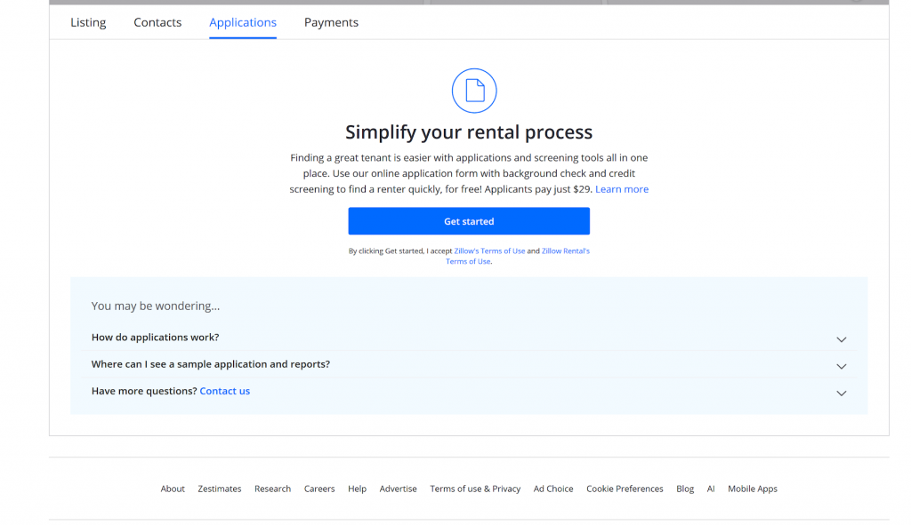
Task: Click the document icon above the heading
Action: point(474,91)
